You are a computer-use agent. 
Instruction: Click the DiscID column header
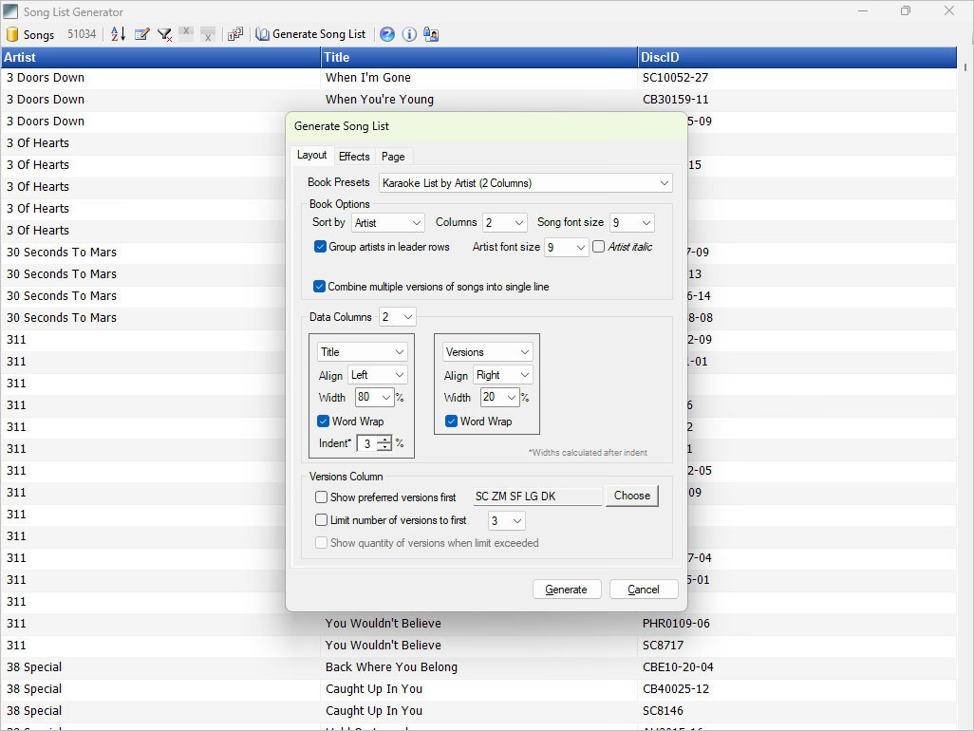(x=797, y=57)
